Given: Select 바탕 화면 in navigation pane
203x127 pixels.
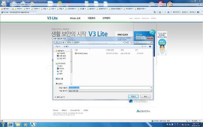Looking at the screenshot, I should click(61, 56).
